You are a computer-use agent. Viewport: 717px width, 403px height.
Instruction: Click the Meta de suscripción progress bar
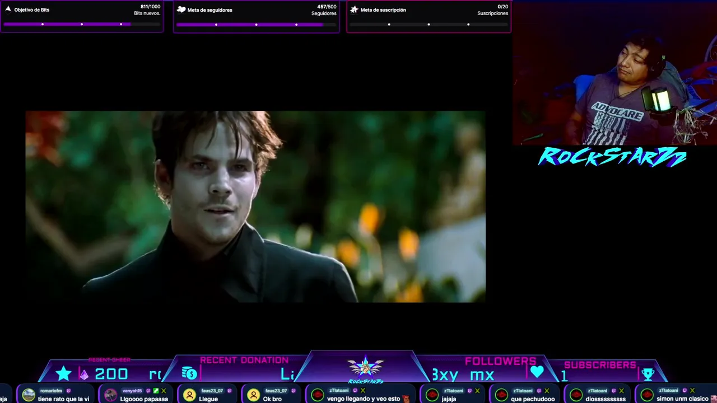[429, 24]
